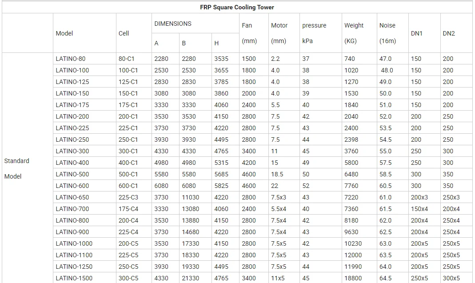Select the B dimension value "21330"
Viewport: 475px width, 283px height.
point(191,278)
